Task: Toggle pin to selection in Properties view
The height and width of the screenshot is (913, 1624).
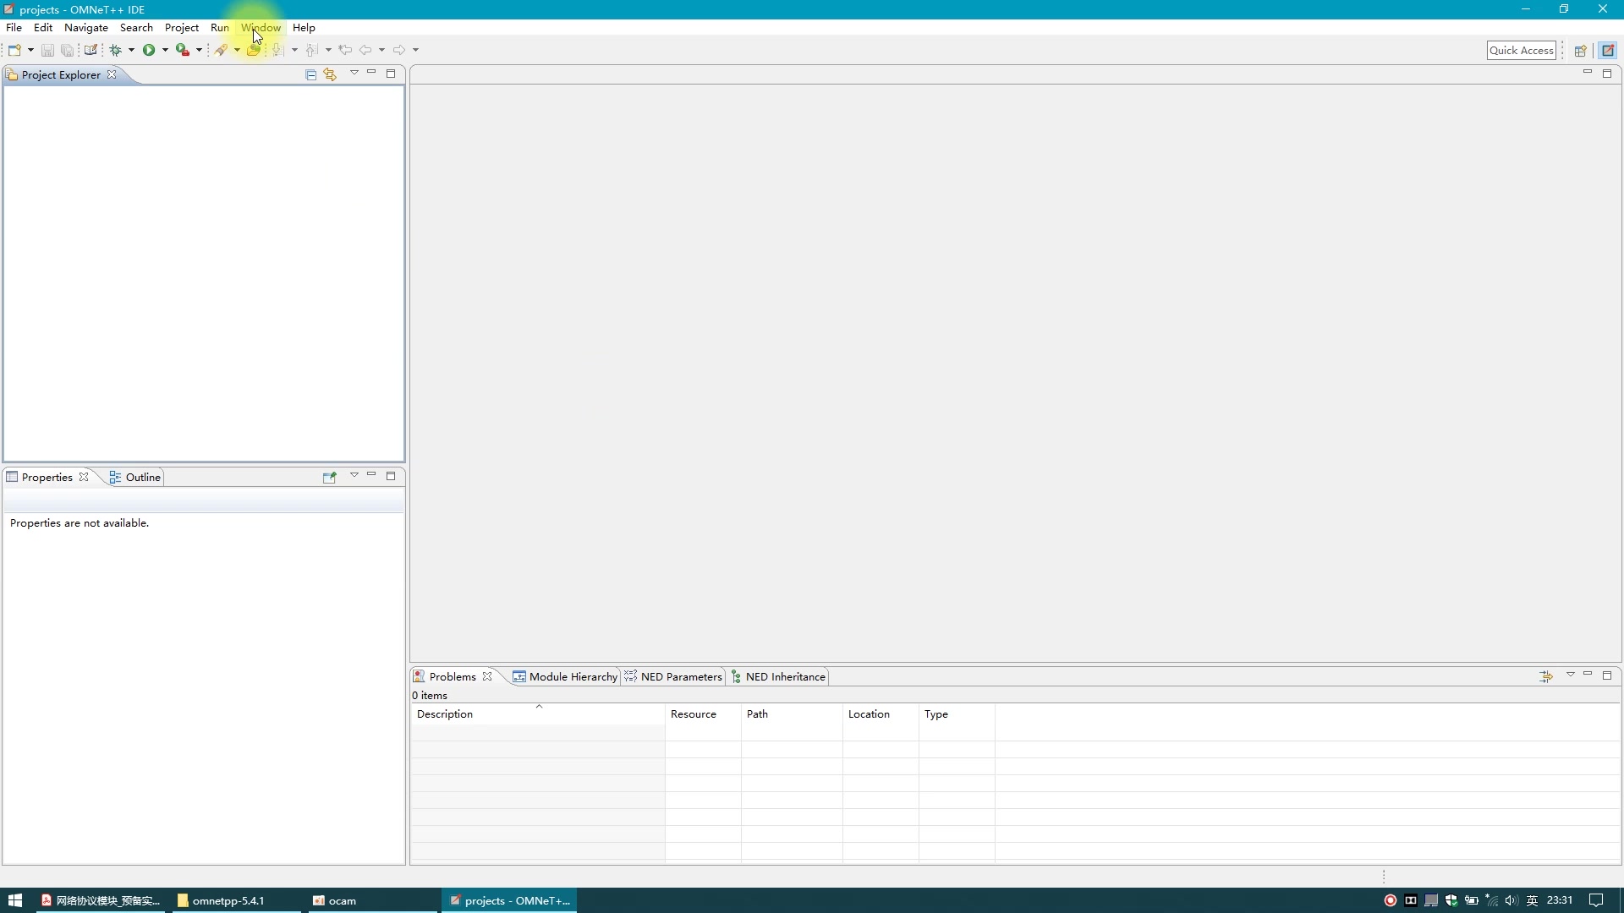Action: (x=330, y=478)
